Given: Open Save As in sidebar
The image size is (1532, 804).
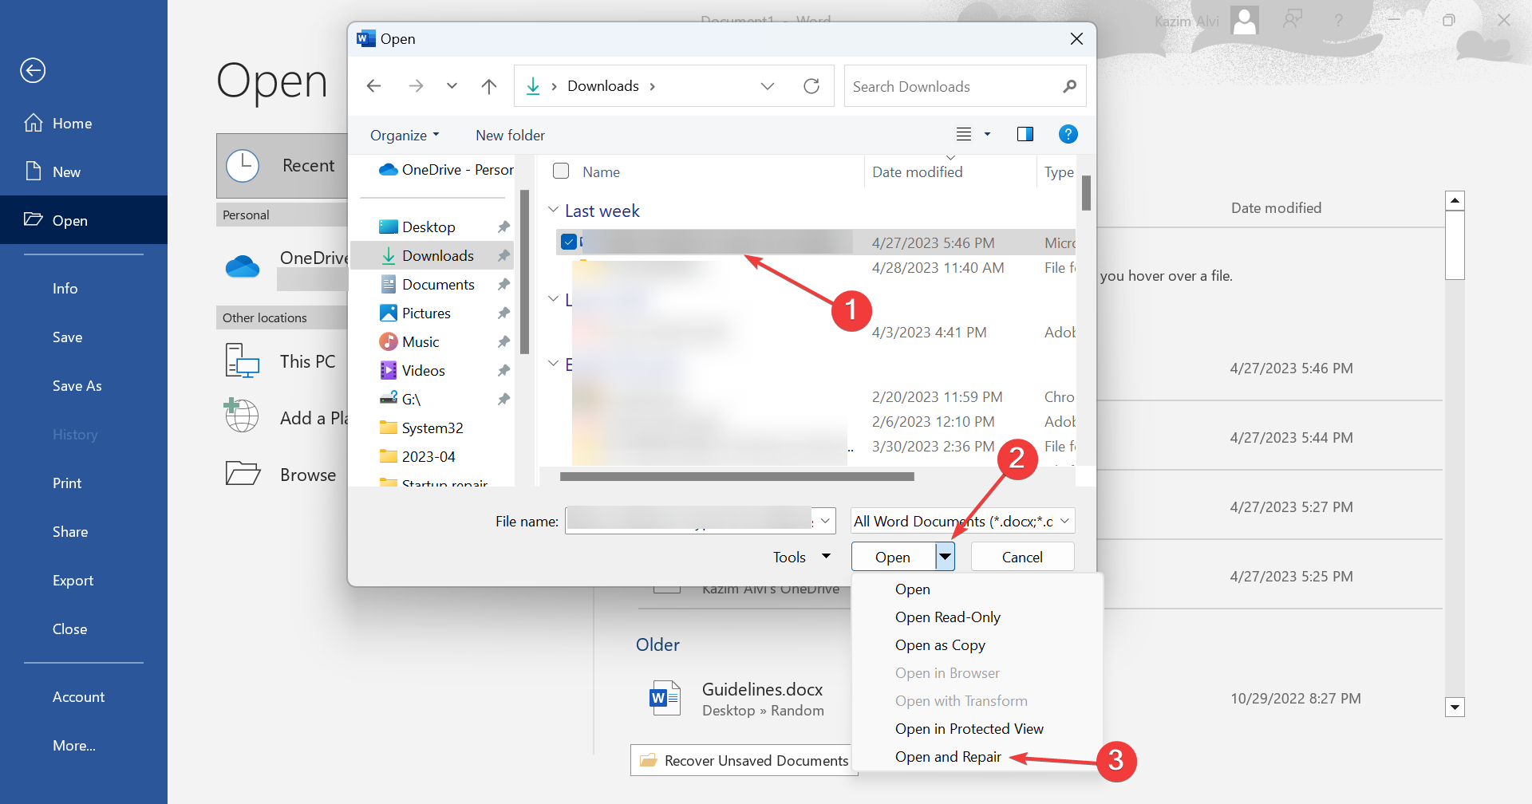Looking at the screenshot, I should pos(77,386).
